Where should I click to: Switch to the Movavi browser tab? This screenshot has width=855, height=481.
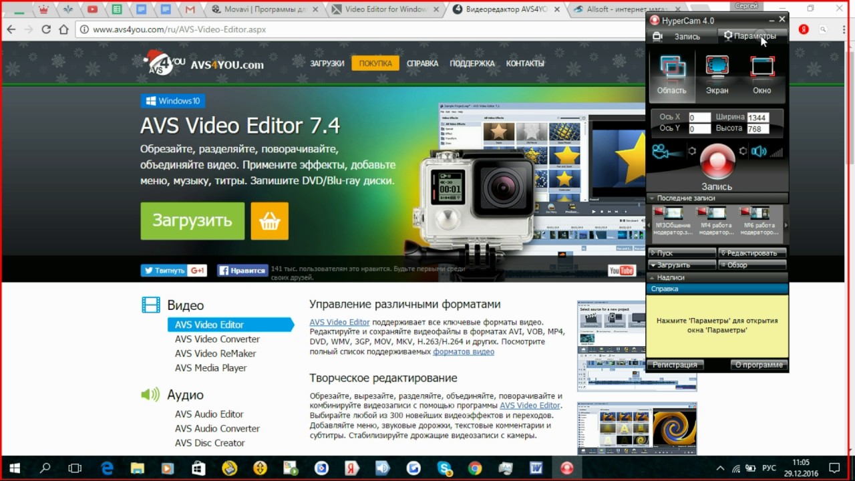click(x=266, y=9)
